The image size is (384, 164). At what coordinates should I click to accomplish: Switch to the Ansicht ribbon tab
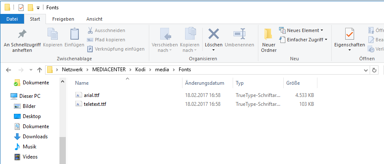tap(94, 19)
